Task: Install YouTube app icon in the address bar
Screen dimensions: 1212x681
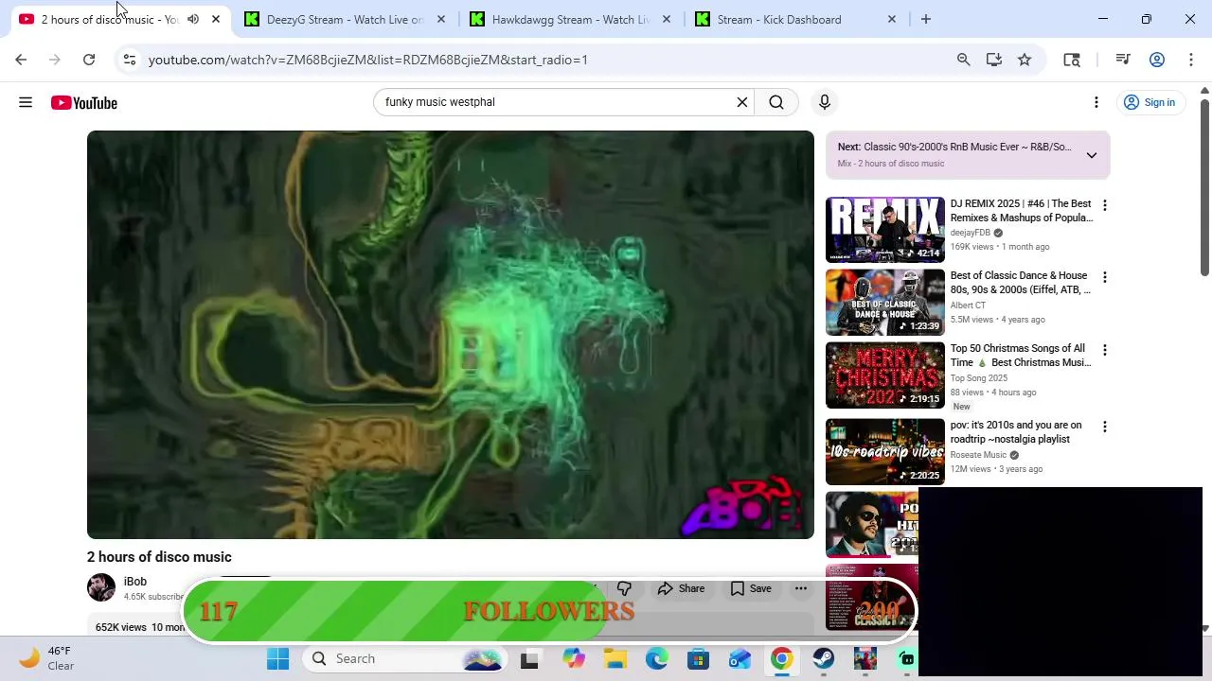Action: 994,60
